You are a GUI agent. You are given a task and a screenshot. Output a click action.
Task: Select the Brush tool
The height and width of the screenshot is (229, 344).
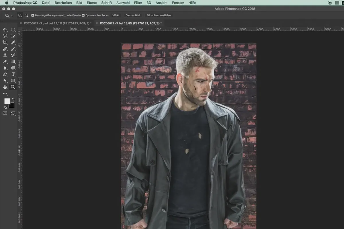click(x=13, y=49)
